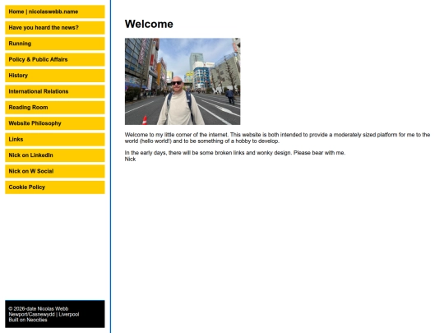Click the Welcome heading
444x333 pixels.
click(149, 24)
